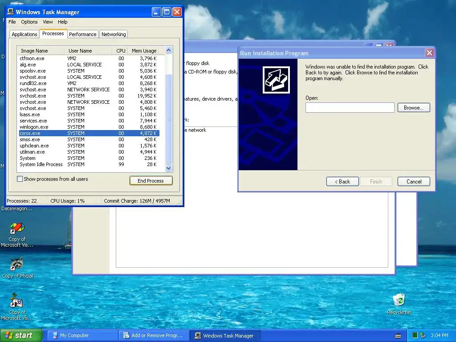456x342 pixels.
Task: Switch to the Applications tab
Action: [x=24, y=34]
